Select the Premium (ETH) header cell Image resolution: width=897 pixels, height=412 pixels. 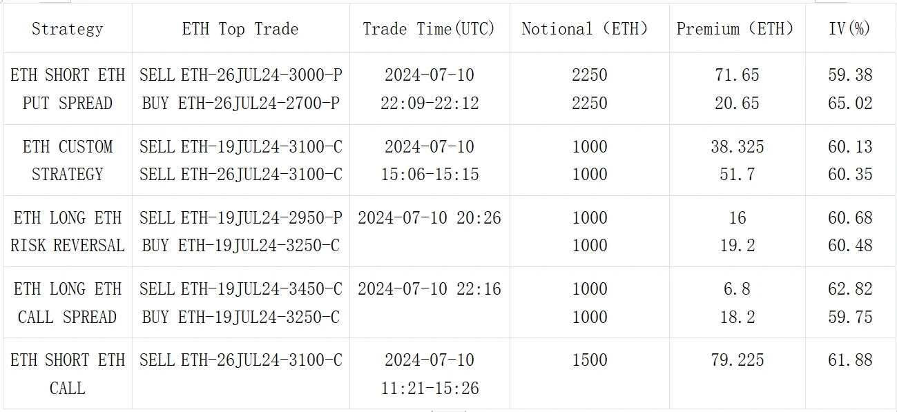(x=736, y=29)
